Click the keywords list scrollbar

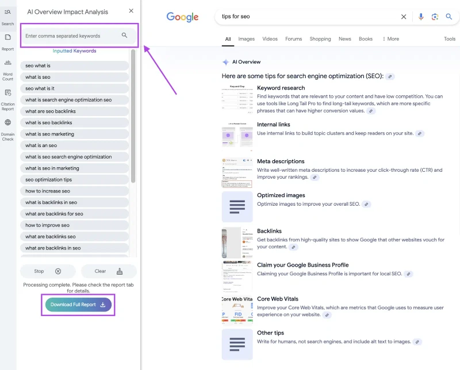[x=133, y=117]
